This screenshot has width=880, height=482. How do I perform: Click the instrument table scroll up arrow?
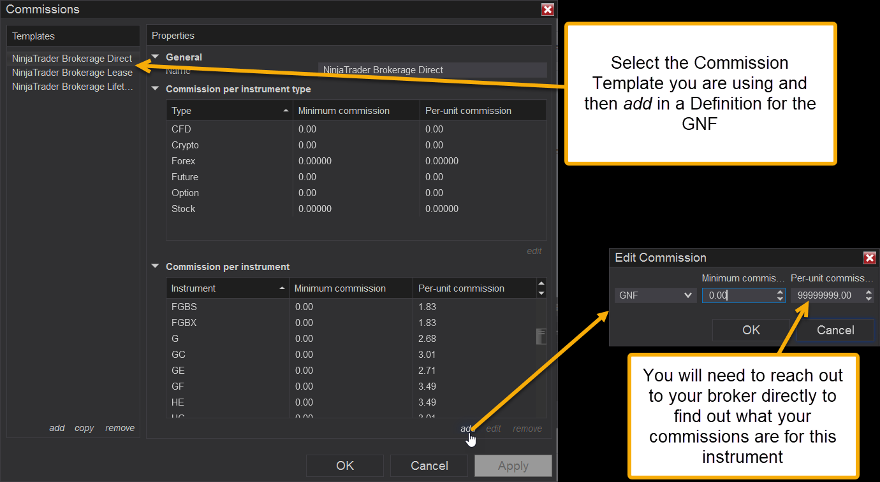(x=541, y=283)
